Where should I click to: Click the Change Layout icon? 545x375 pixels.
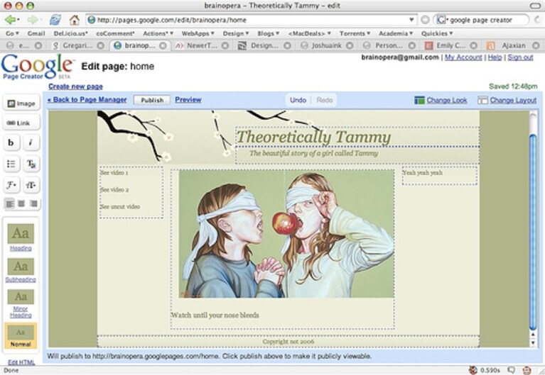482,100
